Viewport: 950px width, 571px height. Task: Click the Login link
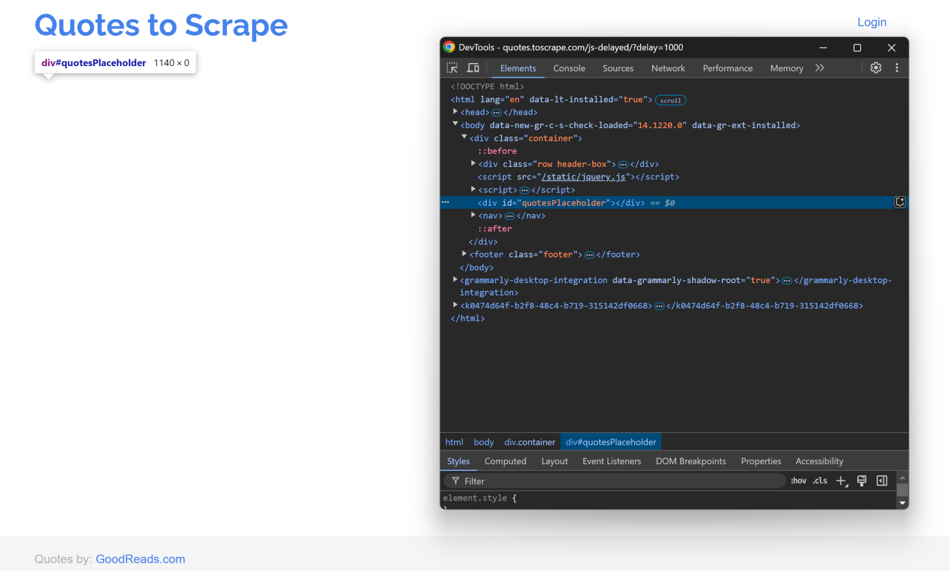(x=871, y=22)
